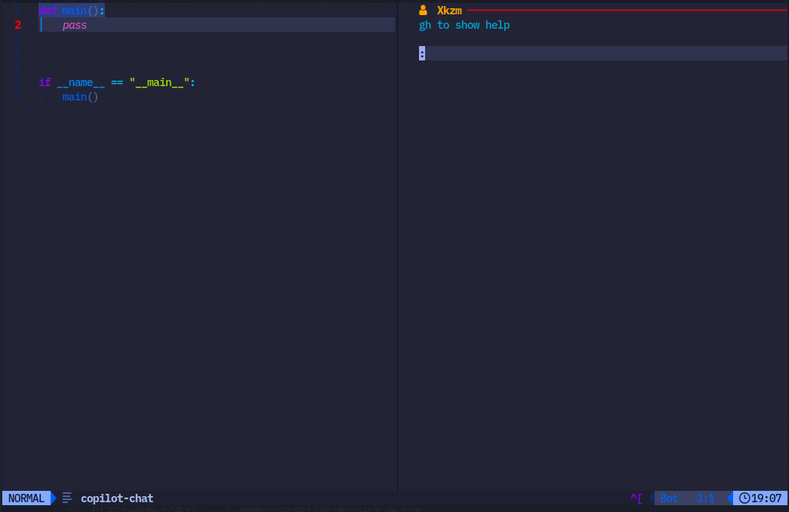789x512 pixels.
Task: Click the 3:1 cursor position in the status line
Action: click(705, 498)
